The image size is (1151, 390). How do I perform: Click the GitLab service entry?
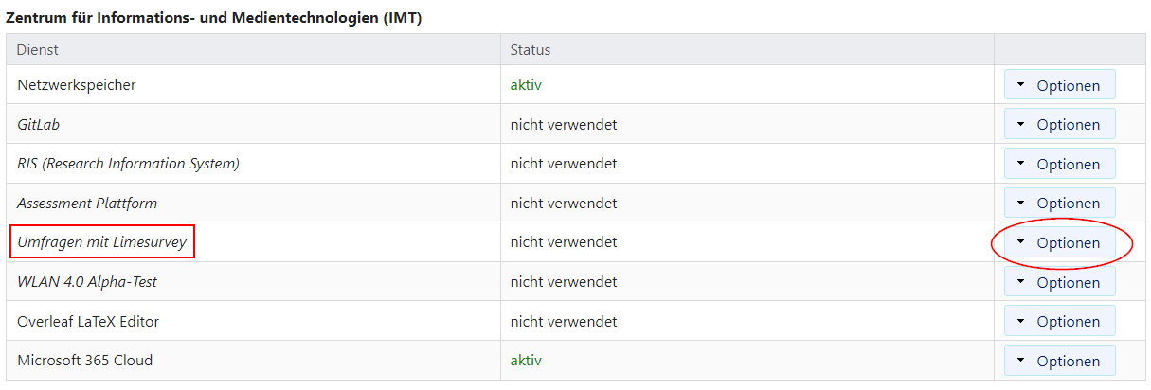(39, 124)
